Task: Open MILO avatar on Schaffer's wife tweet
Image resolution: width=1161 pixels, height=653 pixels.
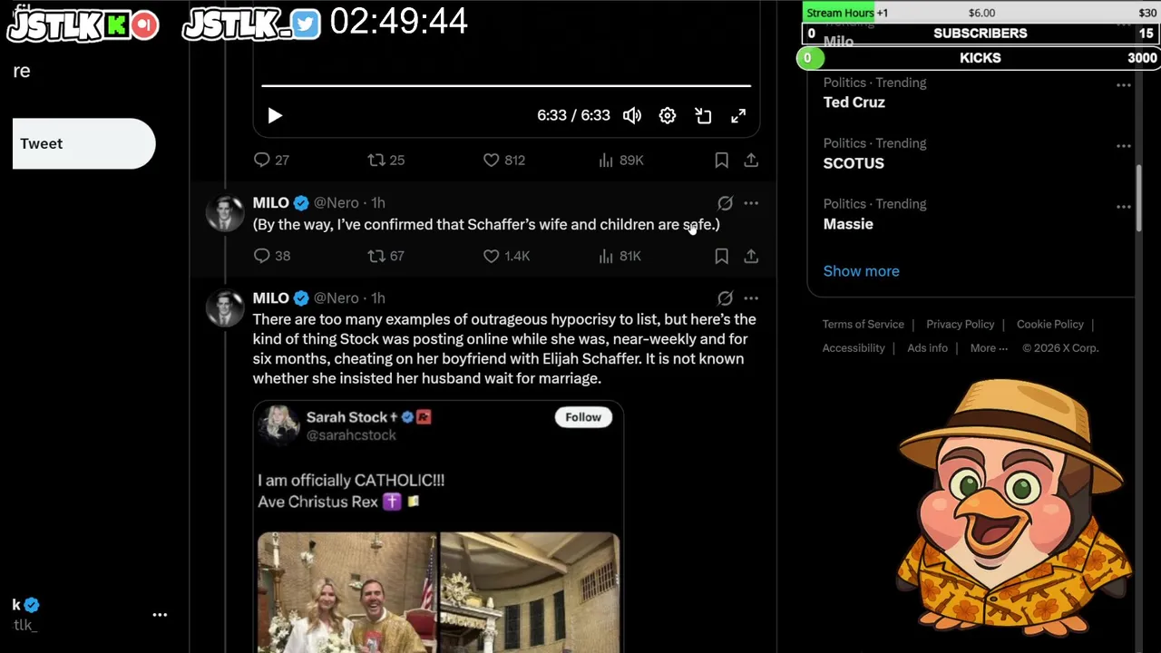Action: pyautogui.click(x=225, y=213)
